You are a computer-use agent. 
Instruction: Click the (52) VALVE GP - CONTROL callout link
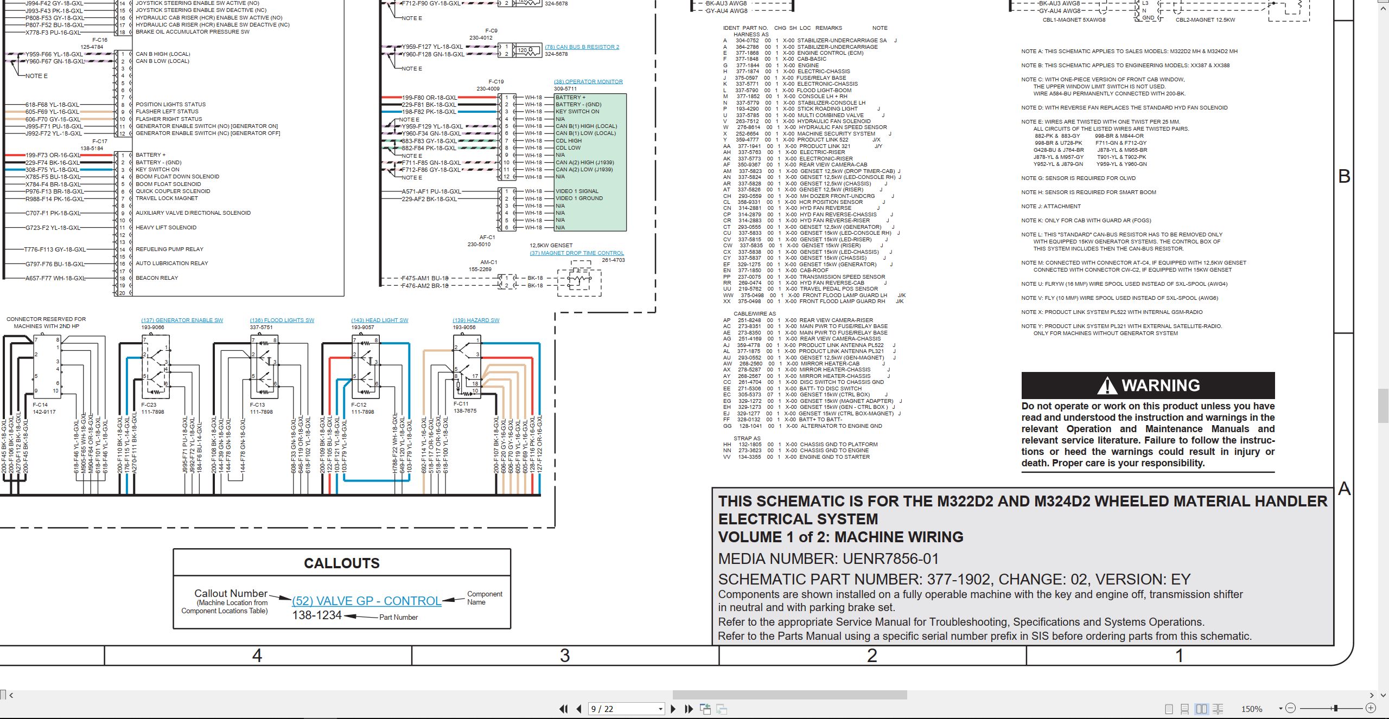coord(367,601)
